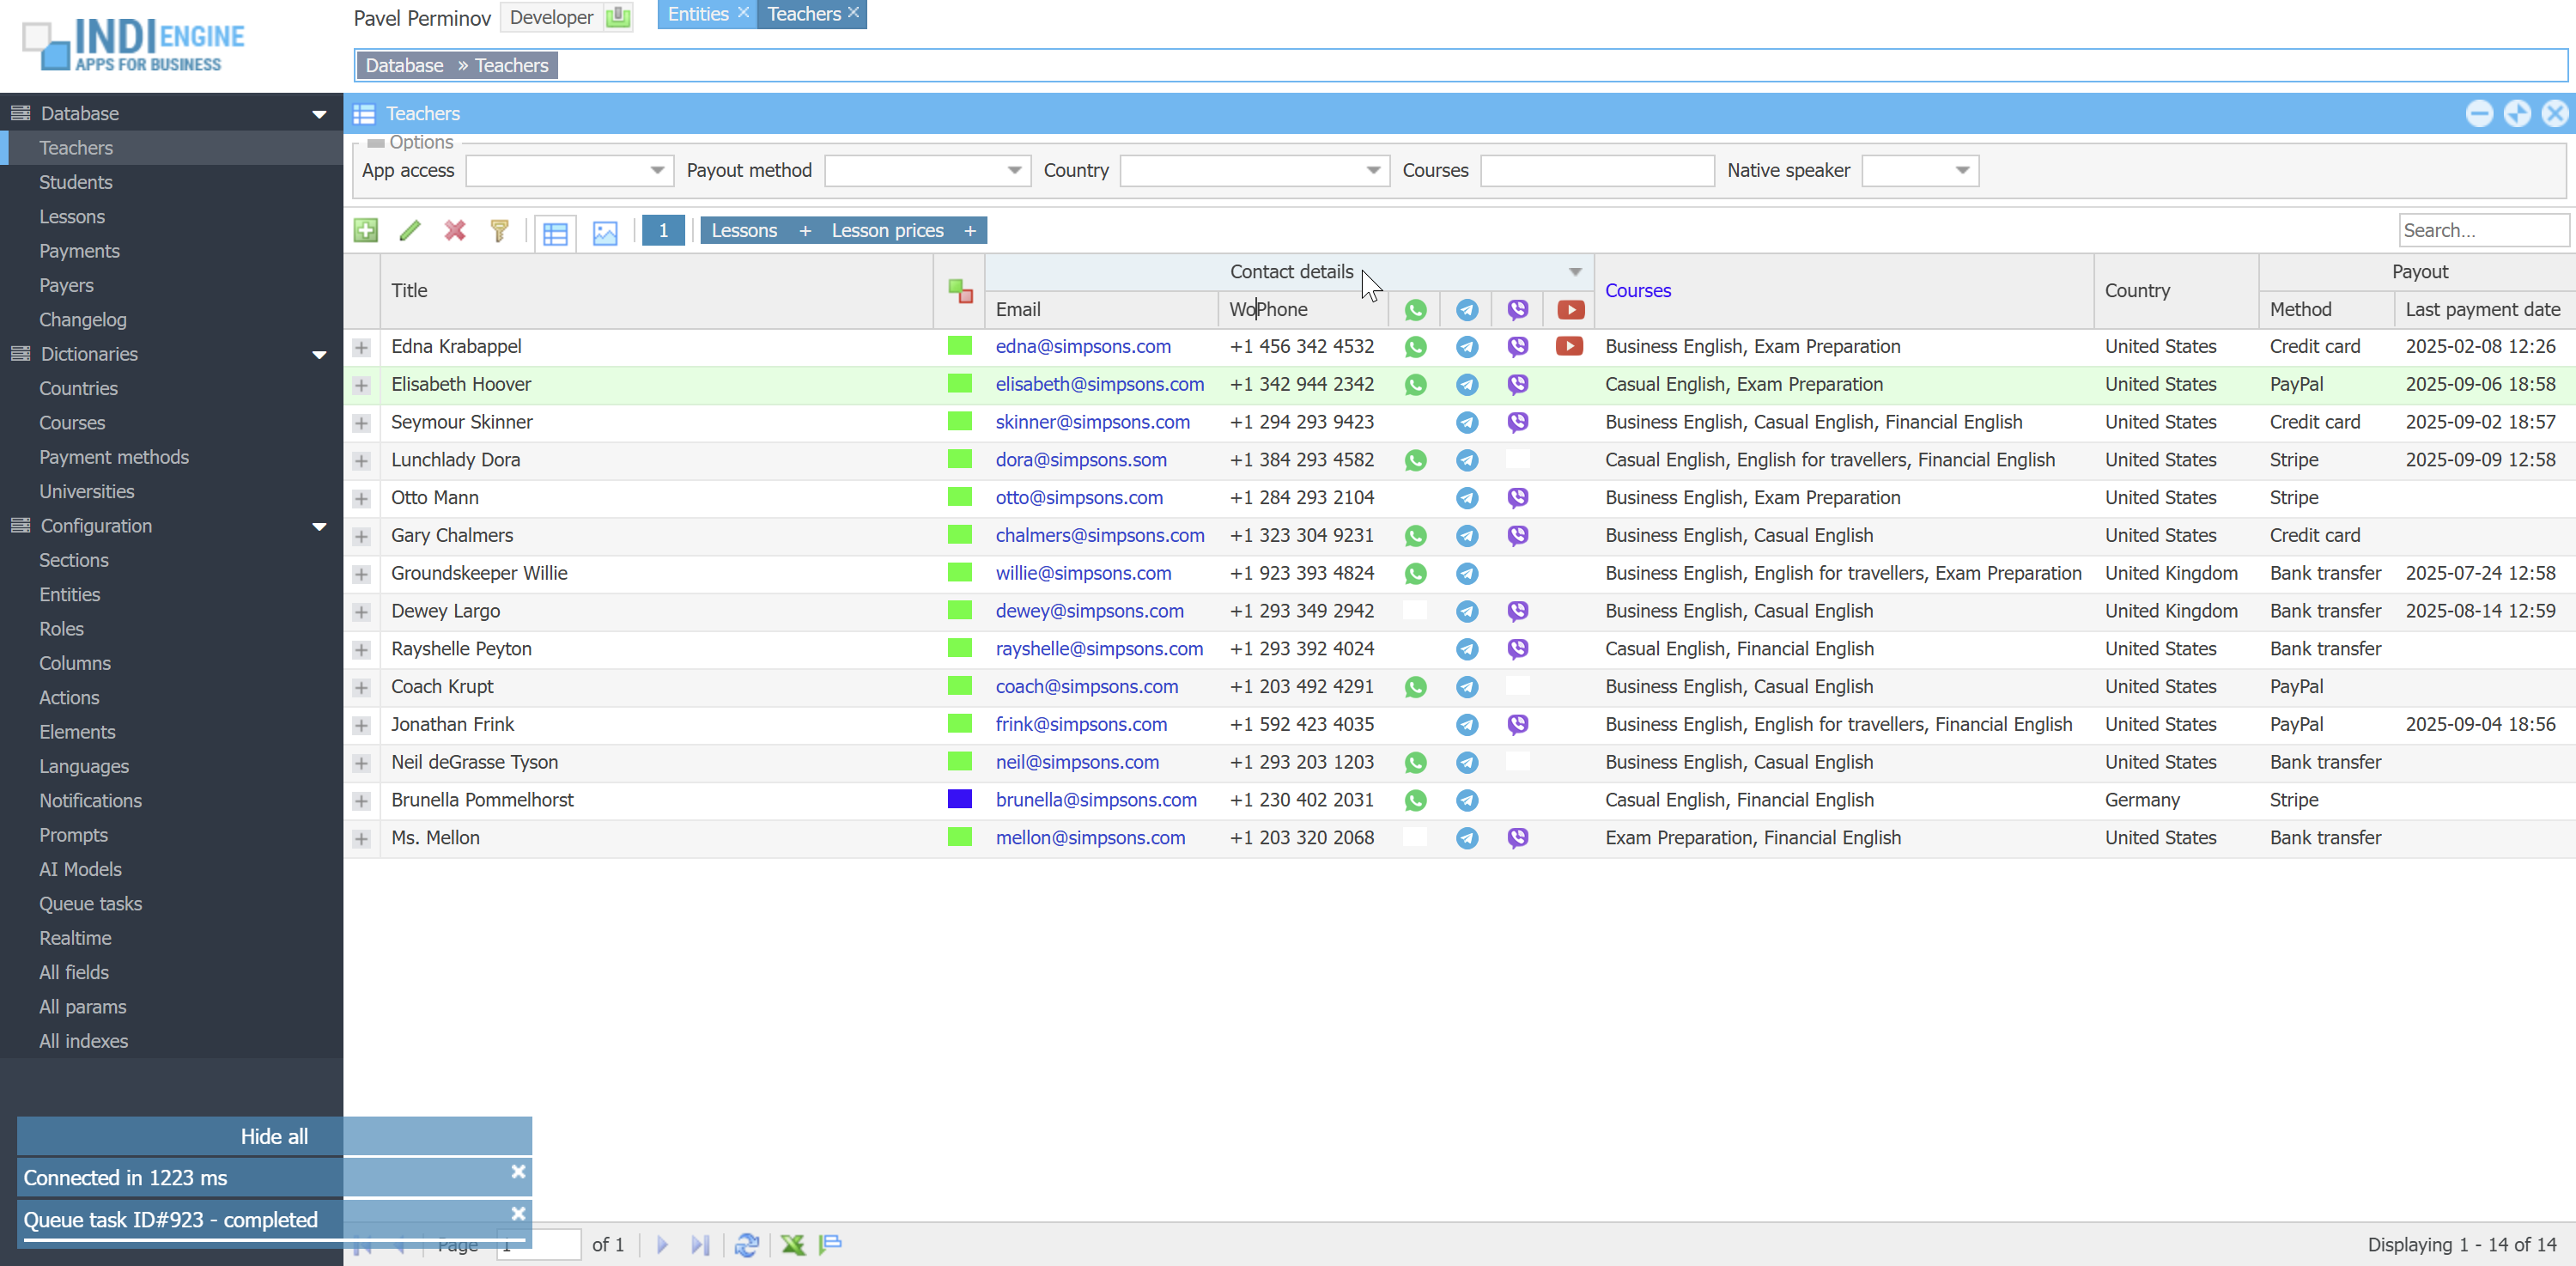Click the red X delete record icon
The height and width of the screenshot is (1266, 2576).
[455, 231]
